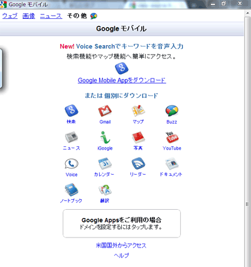
Task: Click the 米国国外からアクセス link
Action: (121, 245)
